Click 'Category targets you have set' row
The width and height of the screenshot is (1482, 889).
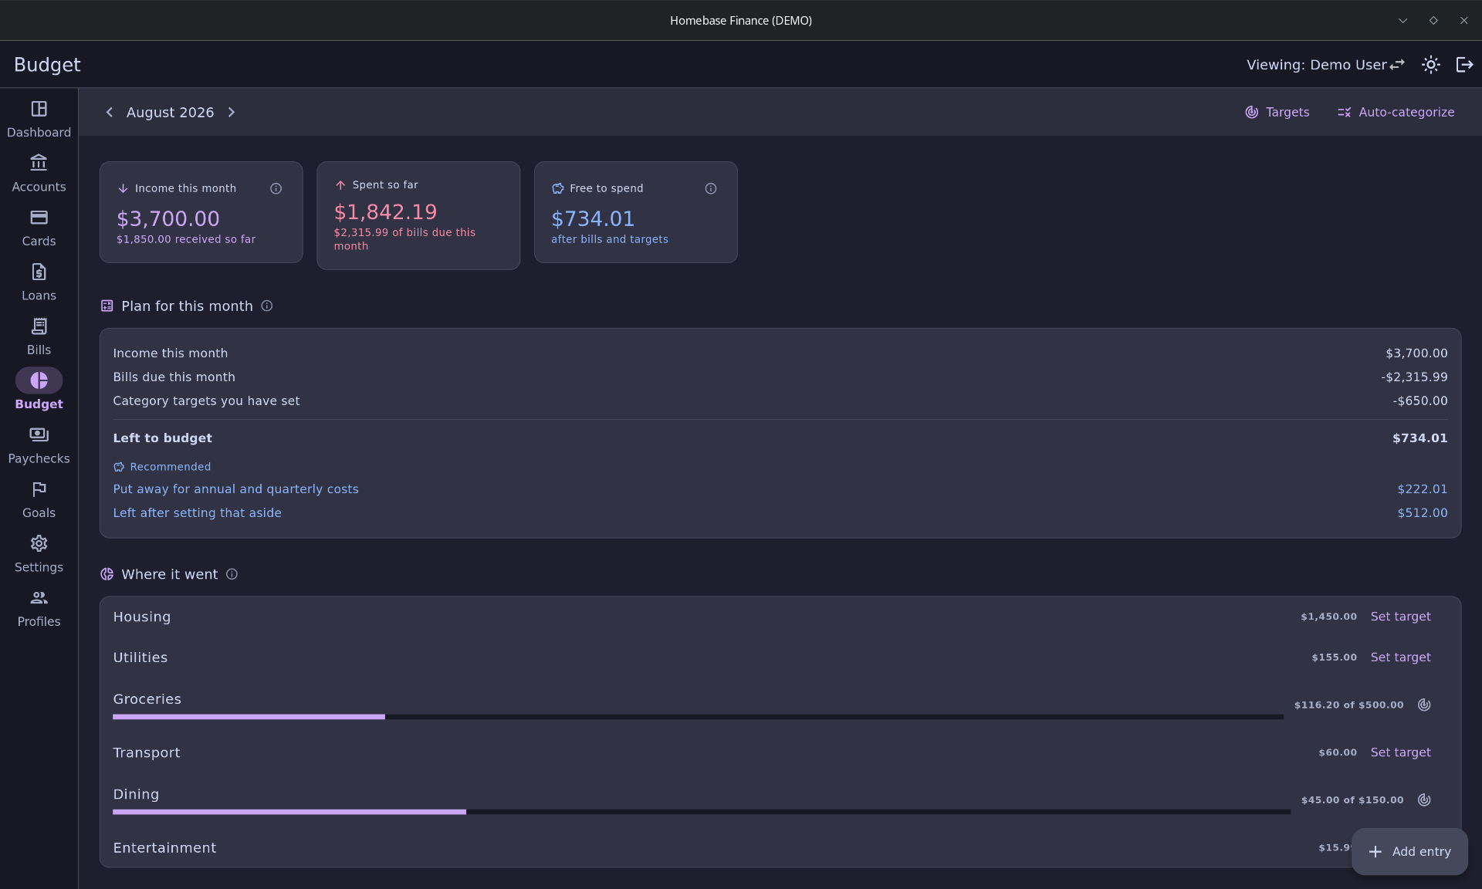tap(780, 401)
